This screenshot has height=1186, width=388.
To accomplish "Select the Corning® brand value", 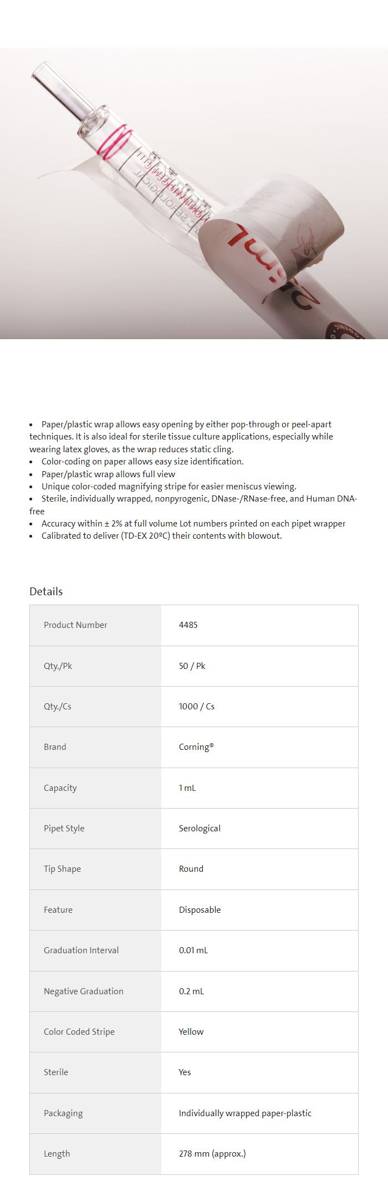I will click(x=196, y=747).
